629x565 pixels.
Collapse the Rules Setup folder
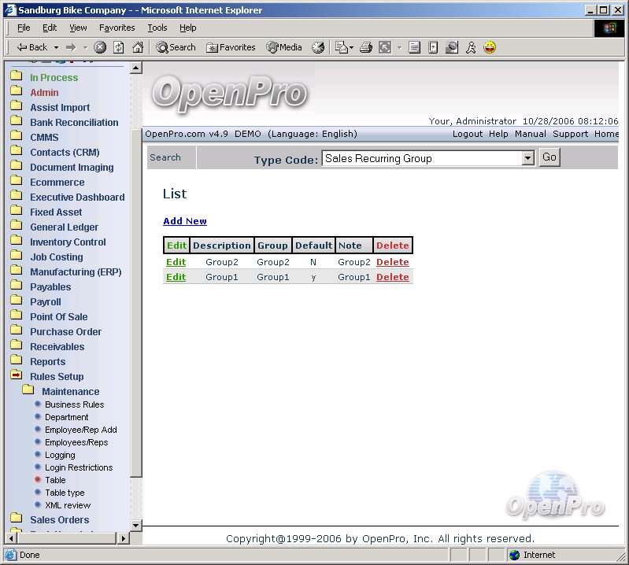(x=16, y=376)
